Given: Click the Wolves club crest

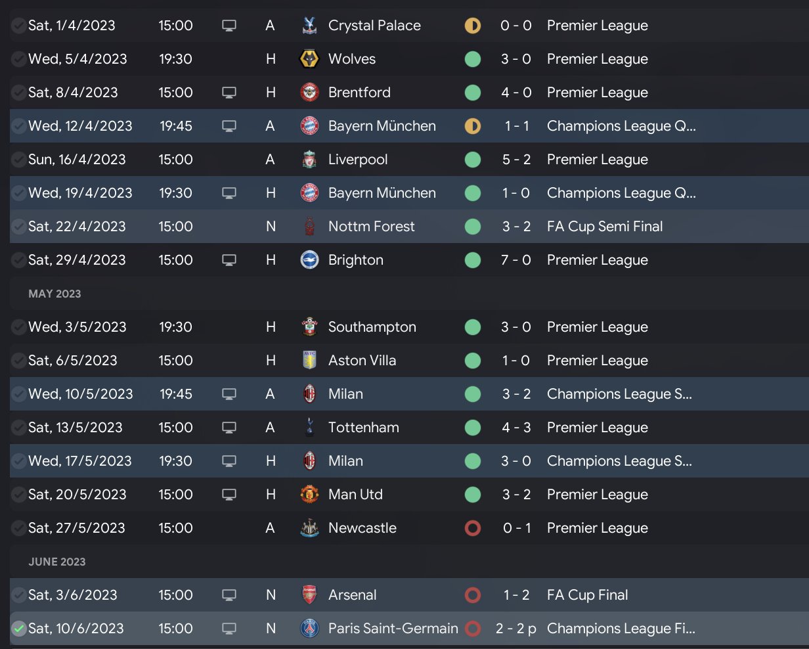Looking at the screenshot, I should [x=309, y=59].
